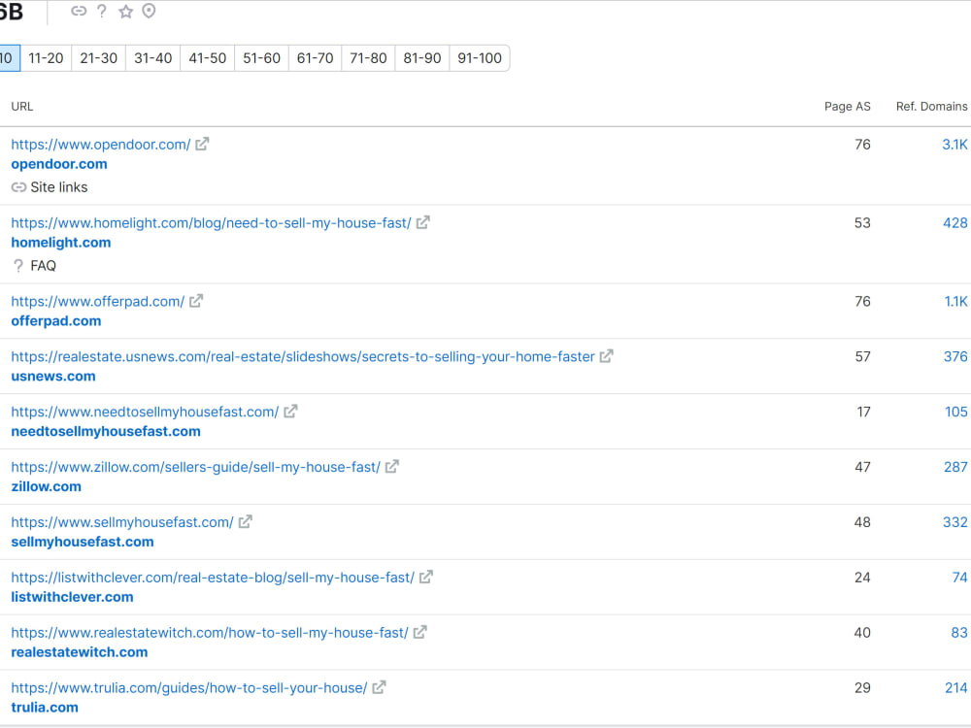Click the Ref. Domains column header
Screen dimensions: 971x728
(931, 107)
